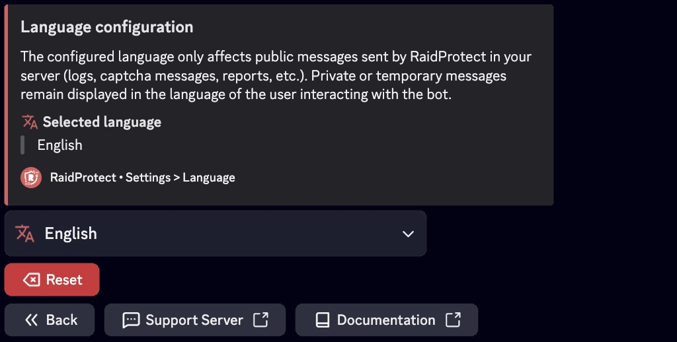Click the translate icon inside the English dropdown

tap(25, 233)
